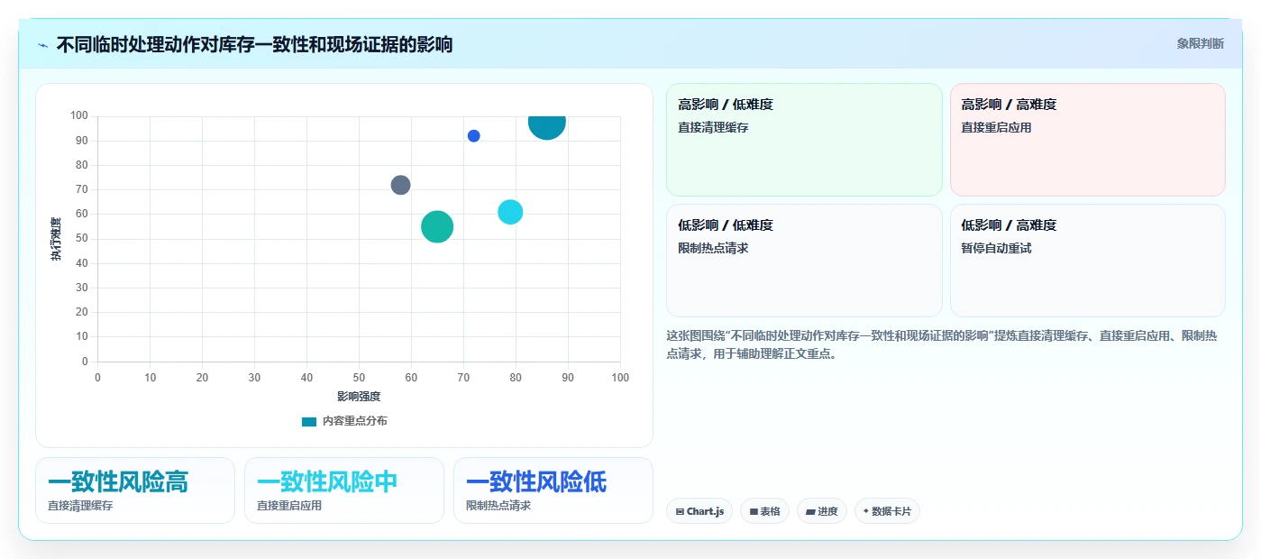Click the Chart.js chip icon
1261x559 pixels.
click(680, 511)
